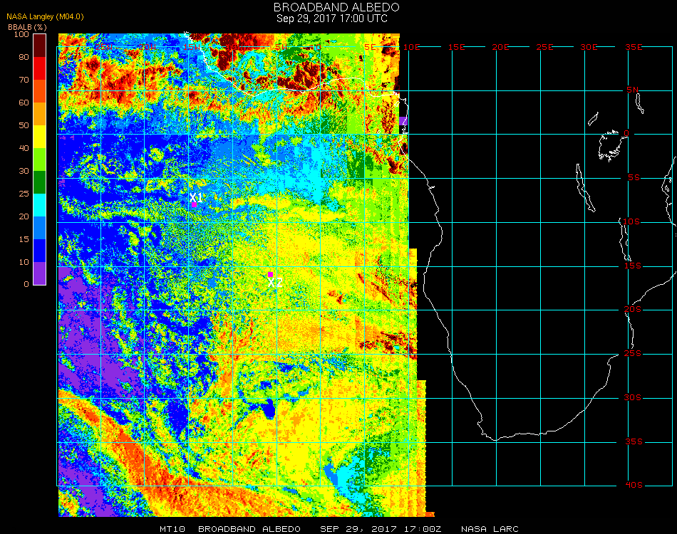Choose the purple 0-10 legend swatch
677x534 pixels.
tap(40, 273)
